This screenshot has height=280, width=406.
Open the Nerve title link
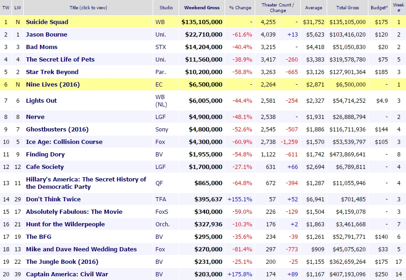(35, 117)
